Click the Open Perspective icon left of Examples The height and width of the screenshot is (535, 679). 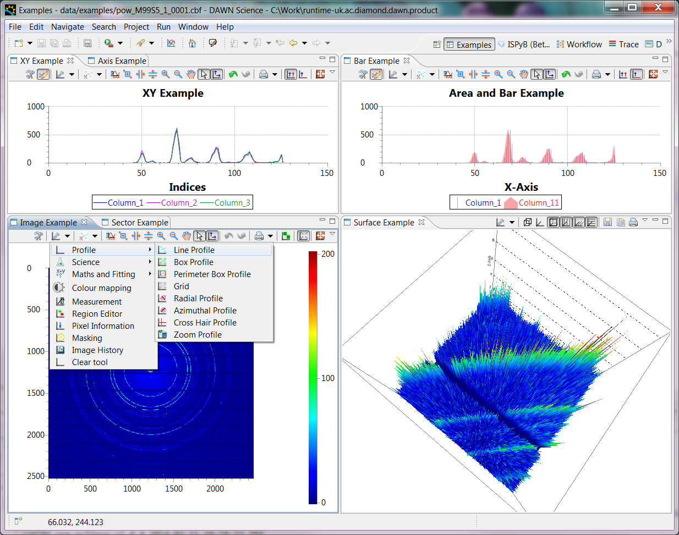point(437,45)
